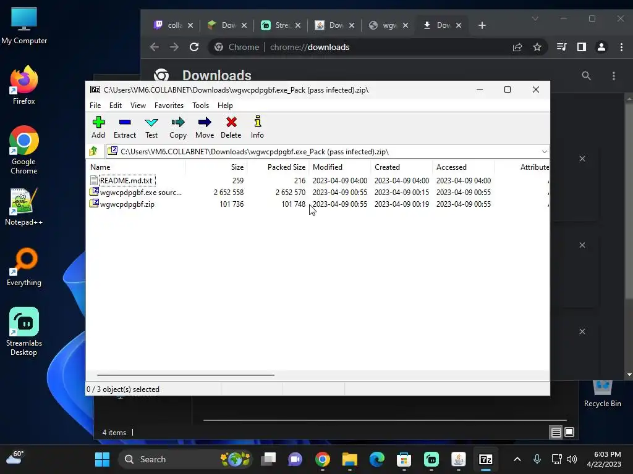Image resolution: width=633 pixels, height=474 pixels.
Task: Search downloads using the magnifier icon
Action: tap(586, 75)
